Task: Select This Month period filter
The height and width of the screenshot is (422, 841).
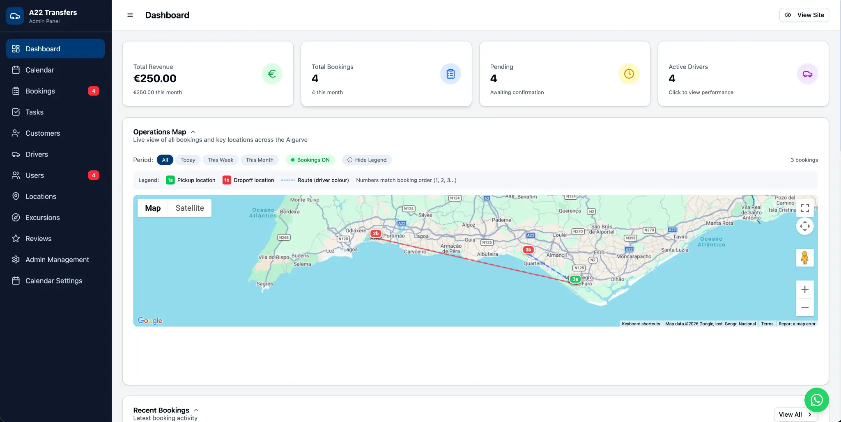Action: [260, 160]
